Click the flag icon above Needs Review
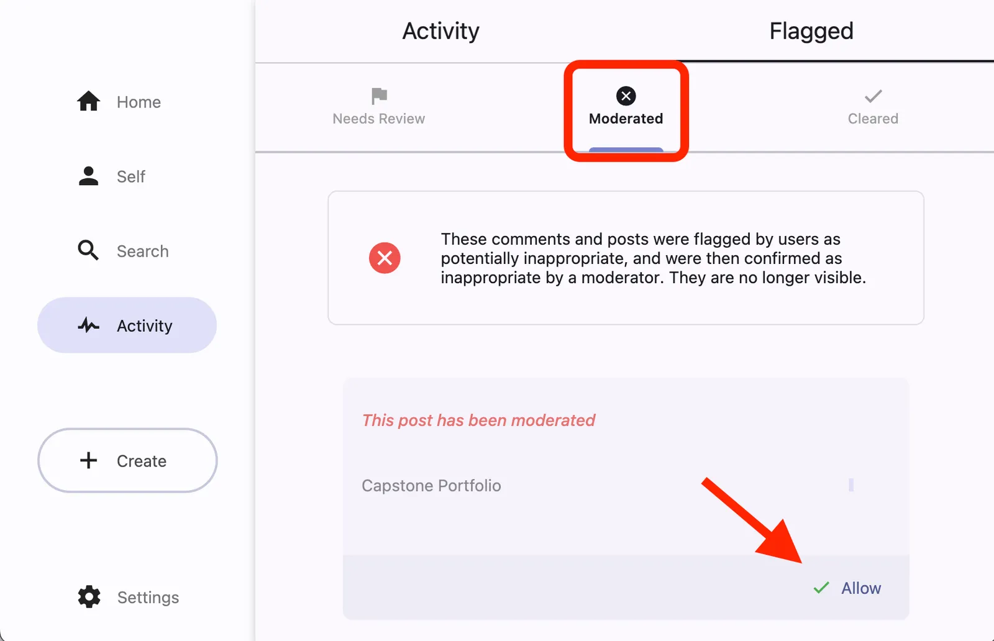 378,96
